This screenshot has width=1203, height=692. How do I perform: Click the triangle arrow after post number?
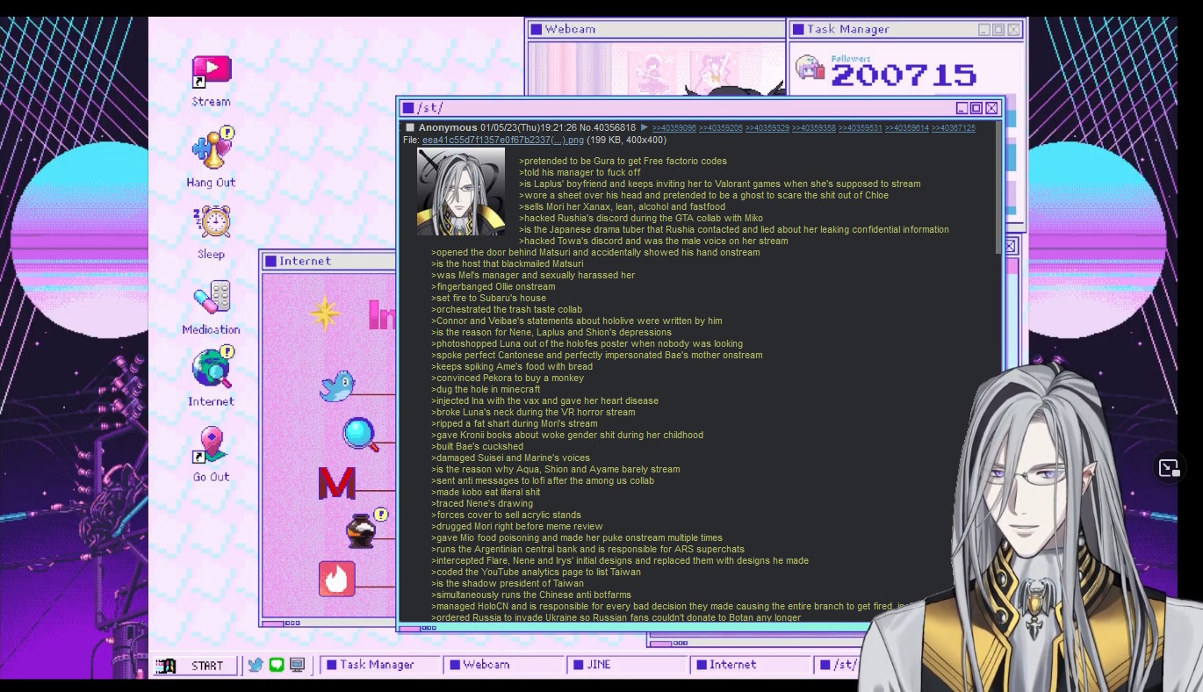[x=644, y=127]
